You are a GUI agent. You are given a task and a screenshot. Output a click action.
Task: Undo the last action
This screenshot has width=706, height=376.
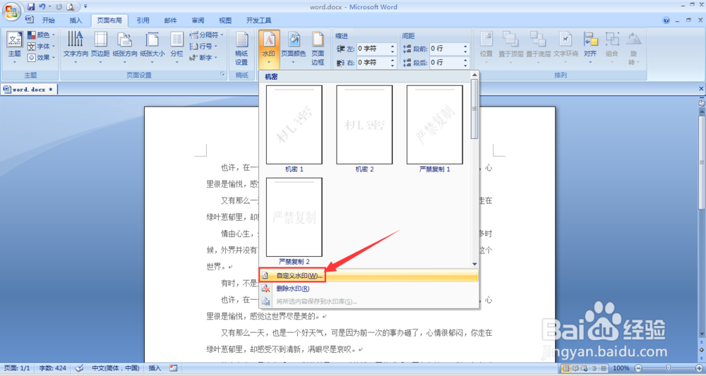[42, 7]
